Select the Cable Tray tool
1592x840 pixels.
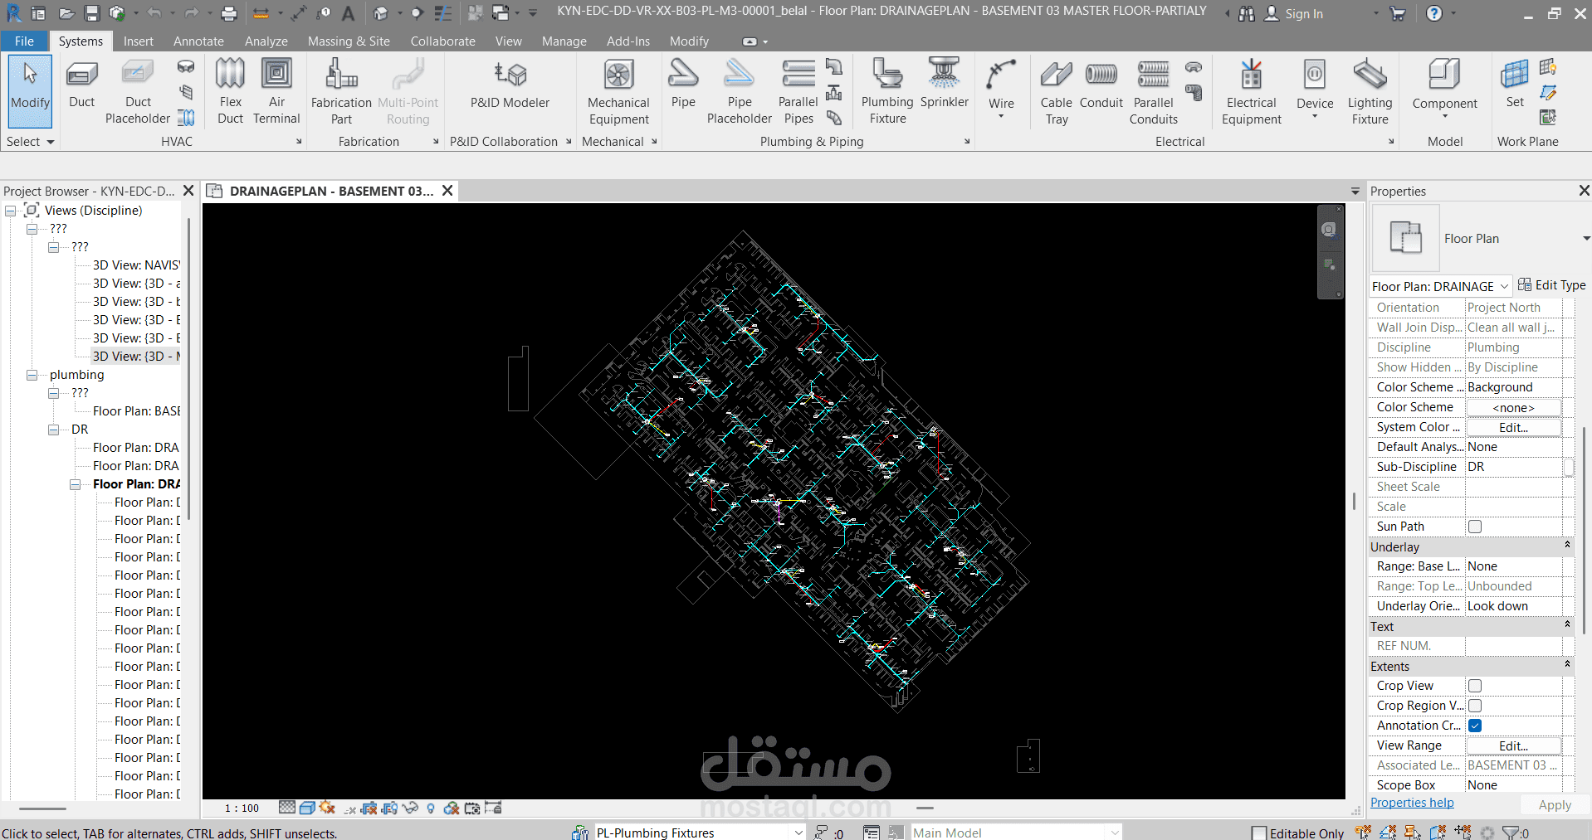(1056, 91)
